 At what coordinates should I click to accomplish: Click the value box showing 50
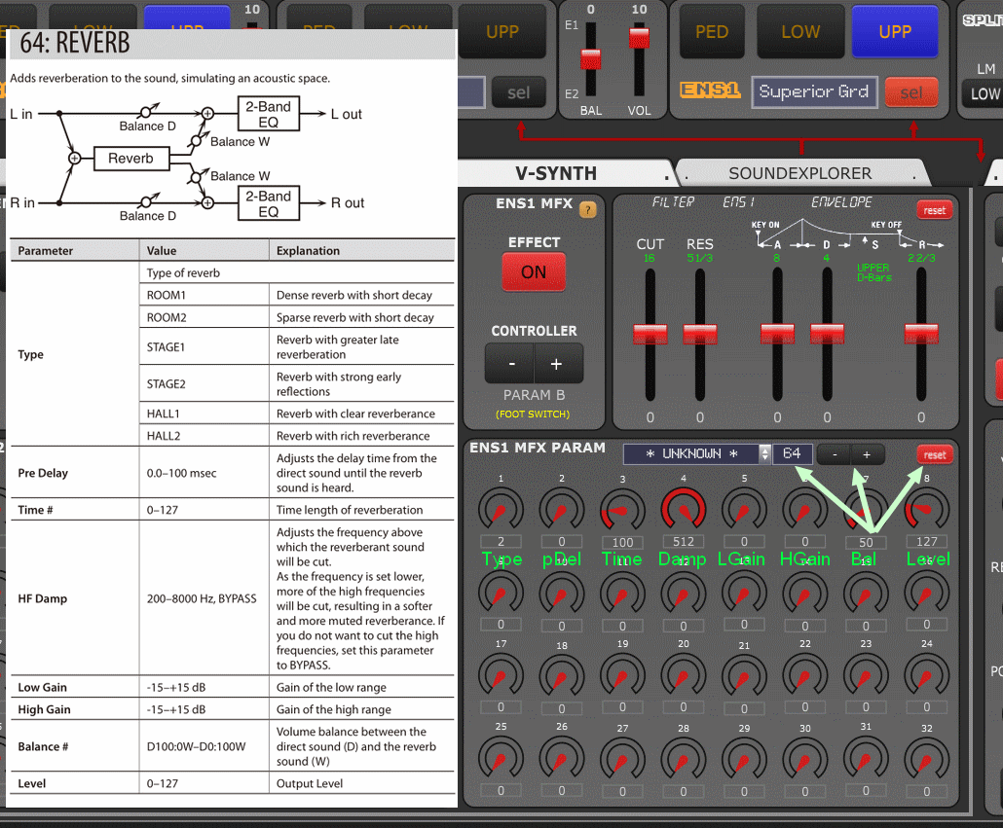[866, 542]
